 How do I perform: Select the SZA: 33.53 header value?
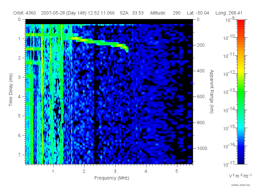132,13
